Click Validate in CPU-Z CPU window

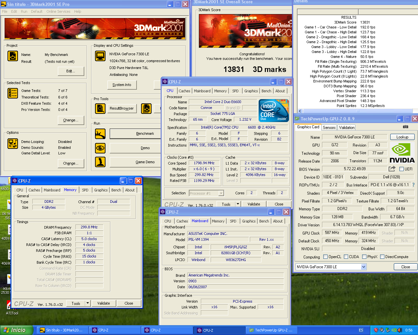254,204
